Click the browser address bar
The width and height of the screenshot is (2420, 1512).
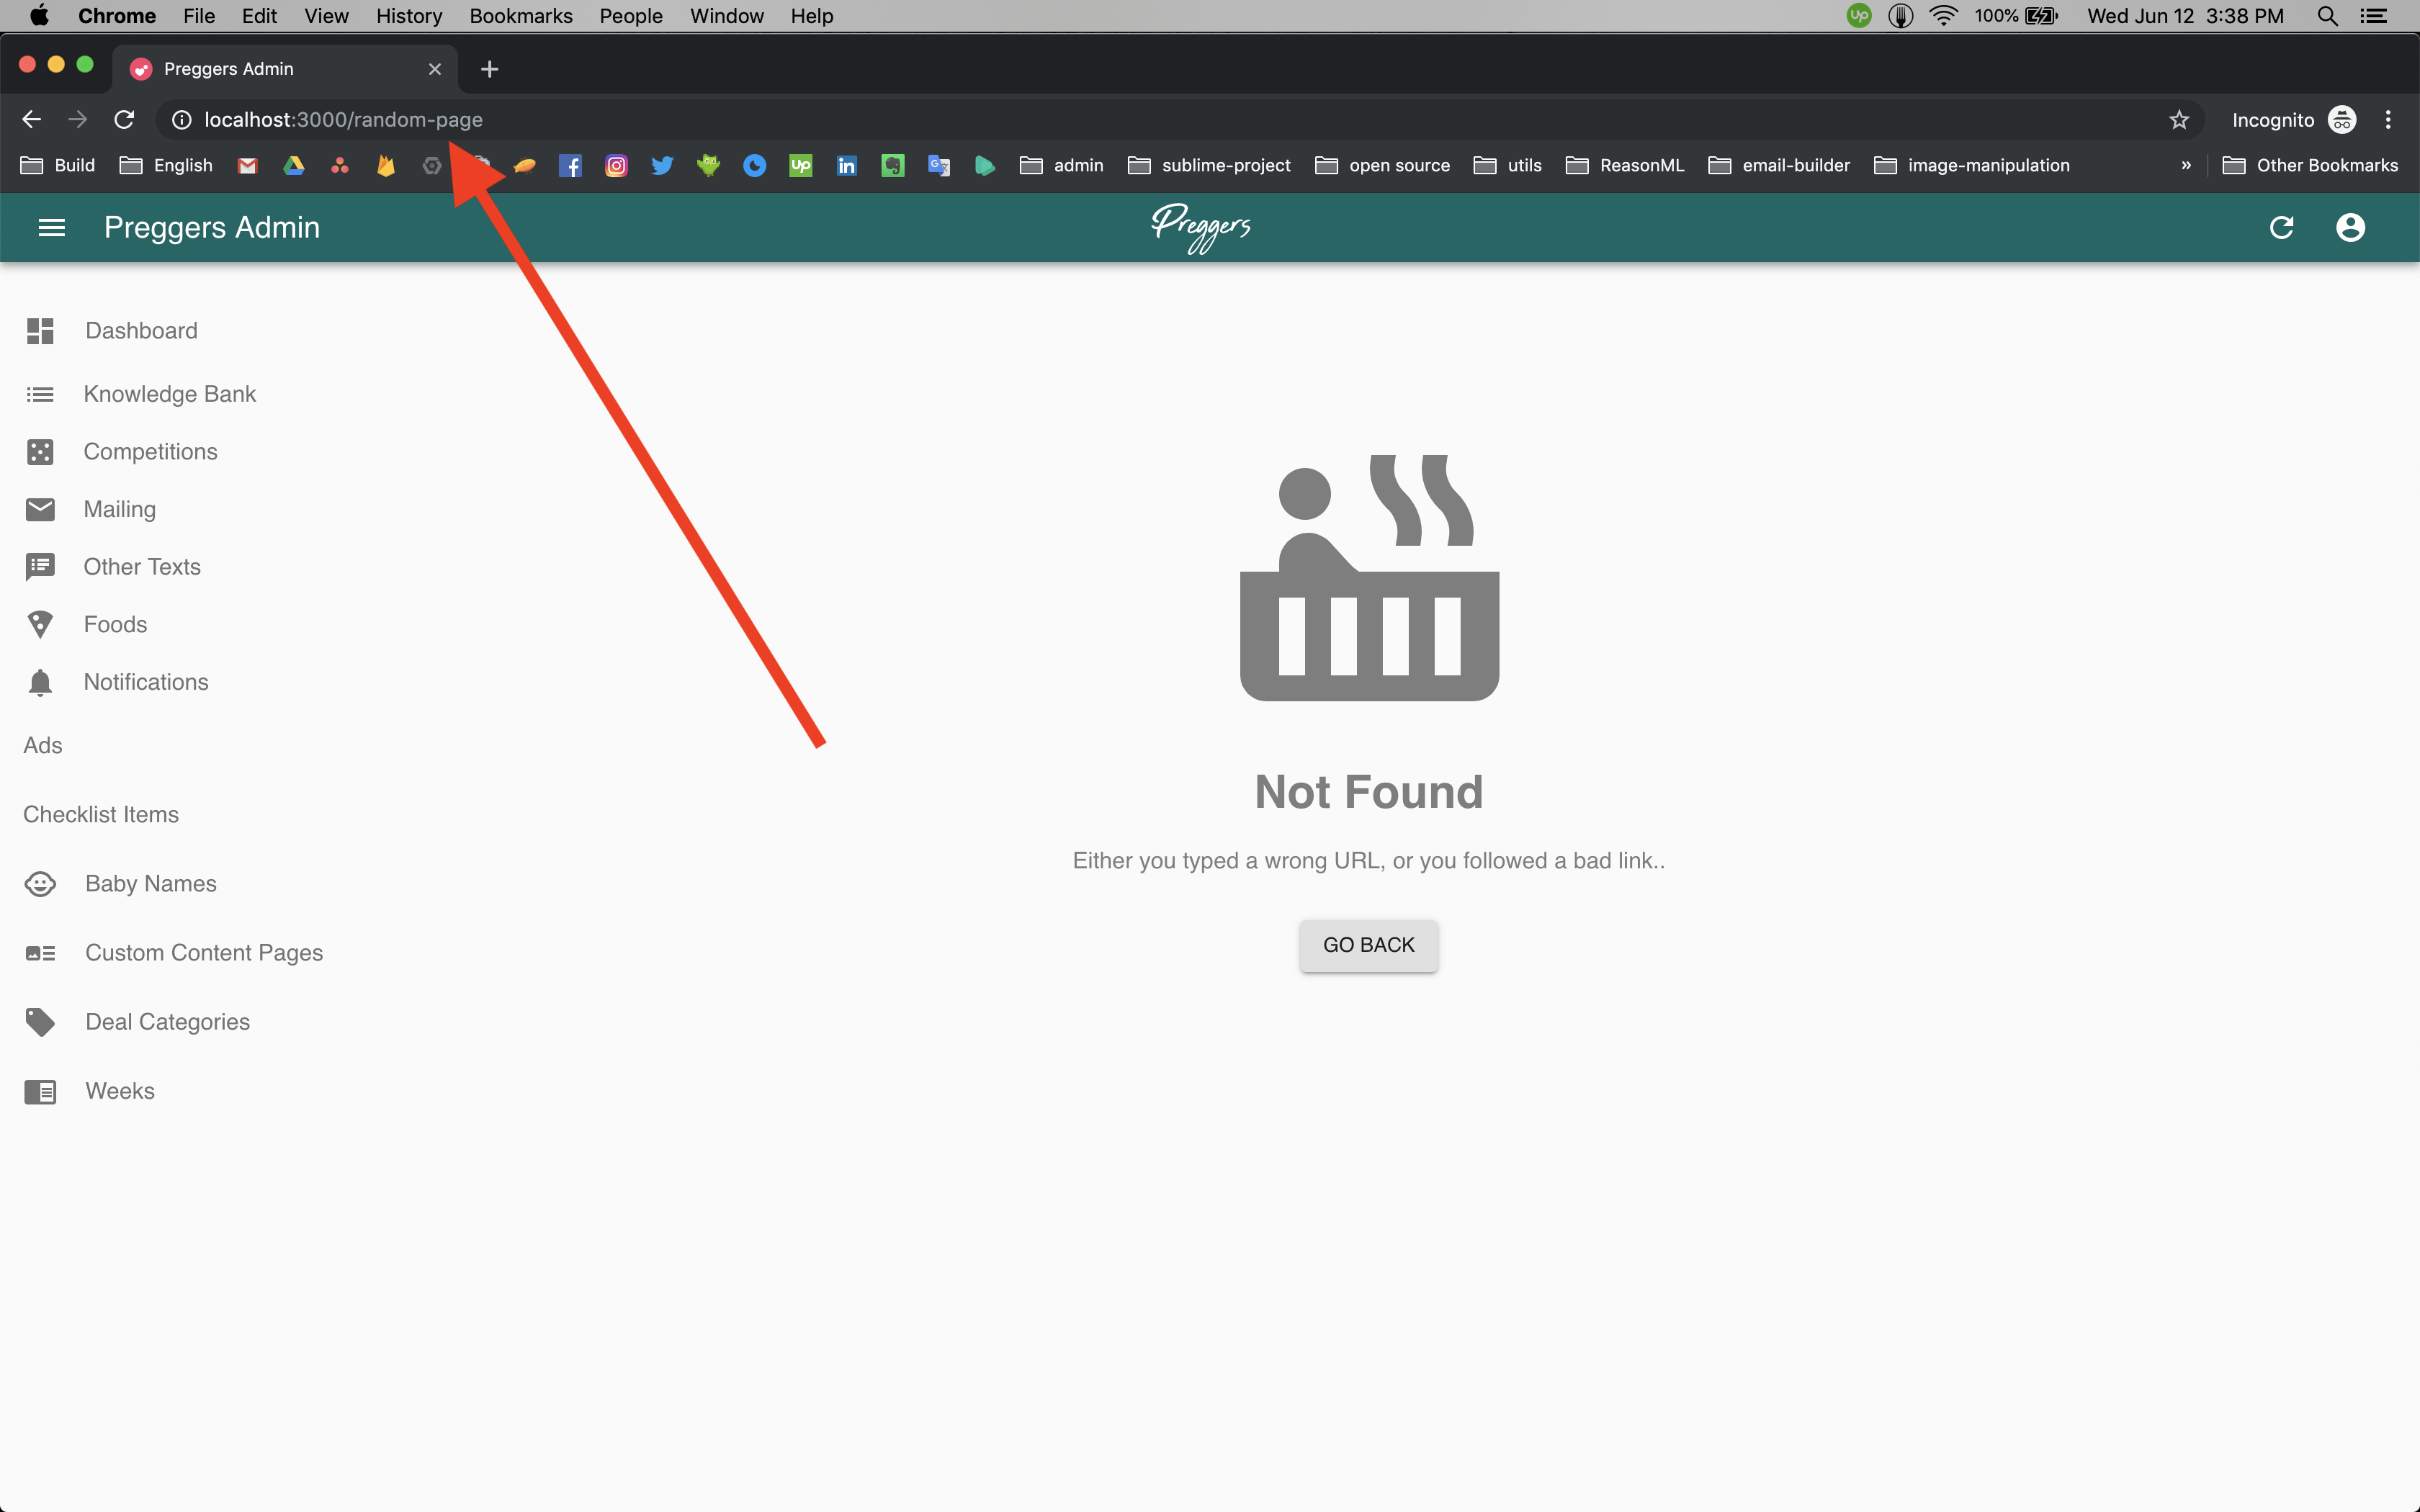pyautogui.click(x=700, y=119)
